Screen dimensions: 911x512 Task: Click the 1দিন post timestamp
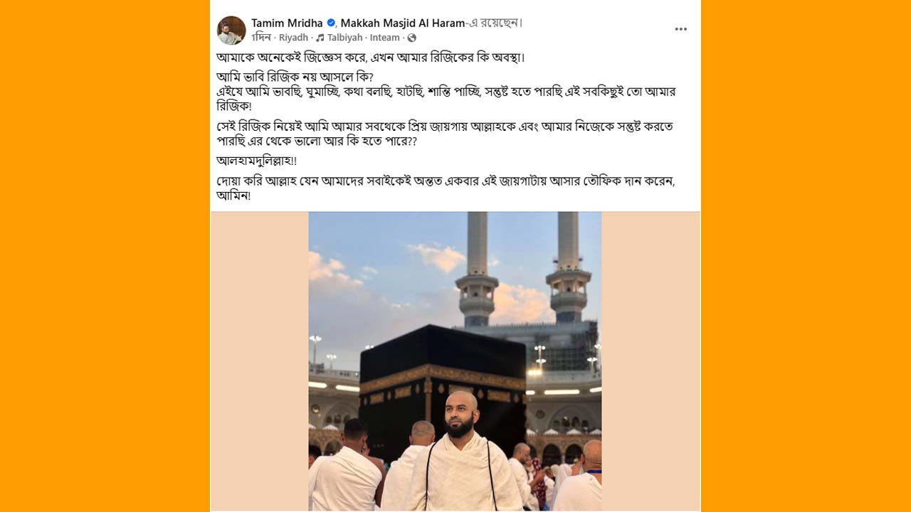(261, 38)
